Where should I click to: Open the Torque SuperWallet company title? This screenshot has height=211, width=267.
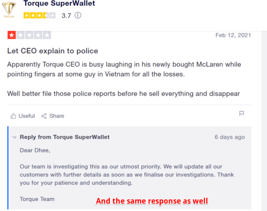59,3
